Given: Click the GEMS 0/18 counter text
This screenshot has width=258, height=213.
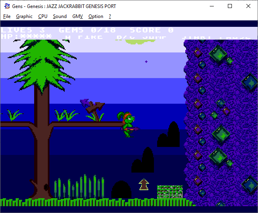Looking at the screenshot, I should 87,30.
